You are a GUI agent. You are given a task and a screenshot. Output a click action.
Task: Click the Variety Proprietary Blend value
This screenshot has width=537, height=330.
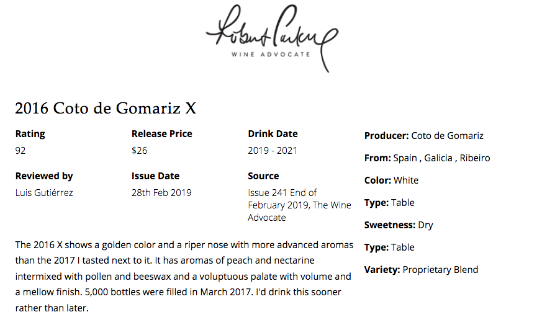pos(440,270)
